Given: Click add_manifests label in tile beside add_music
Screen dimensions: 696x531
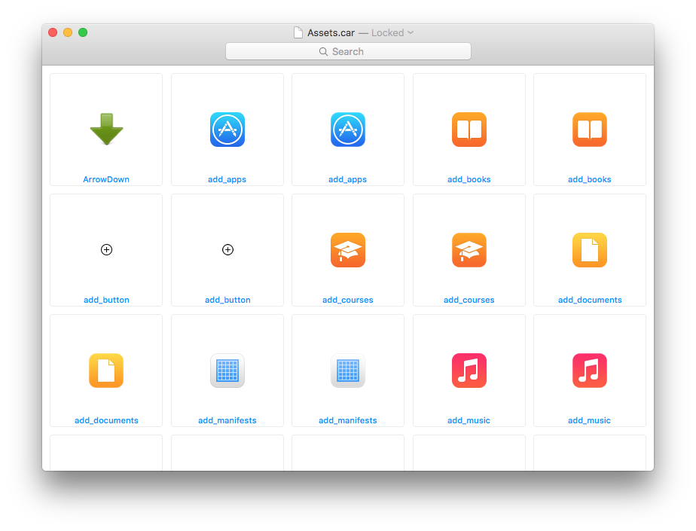Looking at the screenshot, I should pos(347,420).
